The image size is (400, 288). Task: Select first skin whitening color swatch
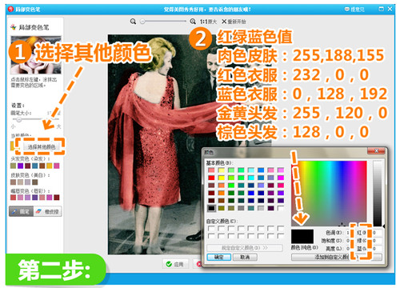point(13,182)
